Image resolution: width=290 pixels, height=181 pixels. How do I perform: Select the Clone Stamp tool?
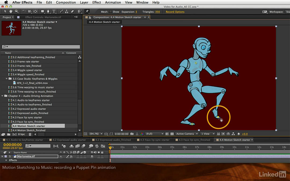coord(67,12)
